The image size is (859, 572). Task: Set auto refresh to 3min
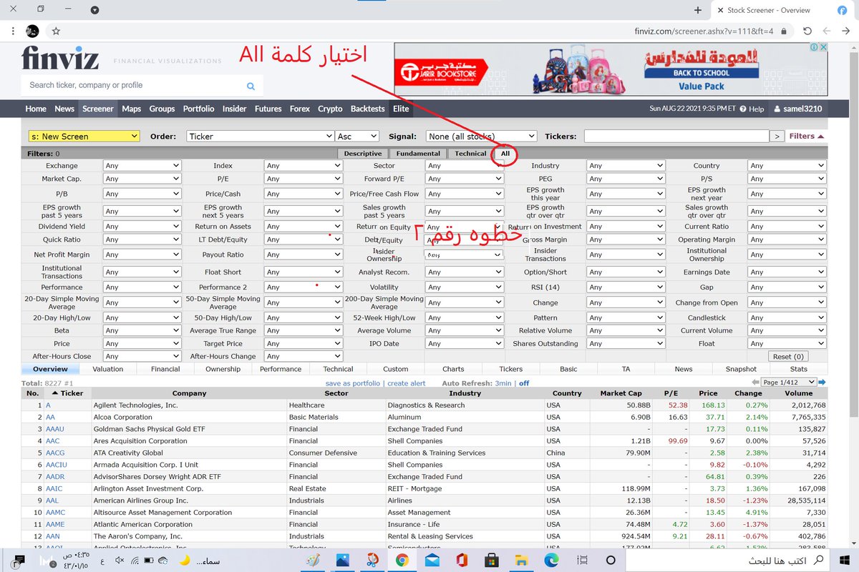click(504, 383)
